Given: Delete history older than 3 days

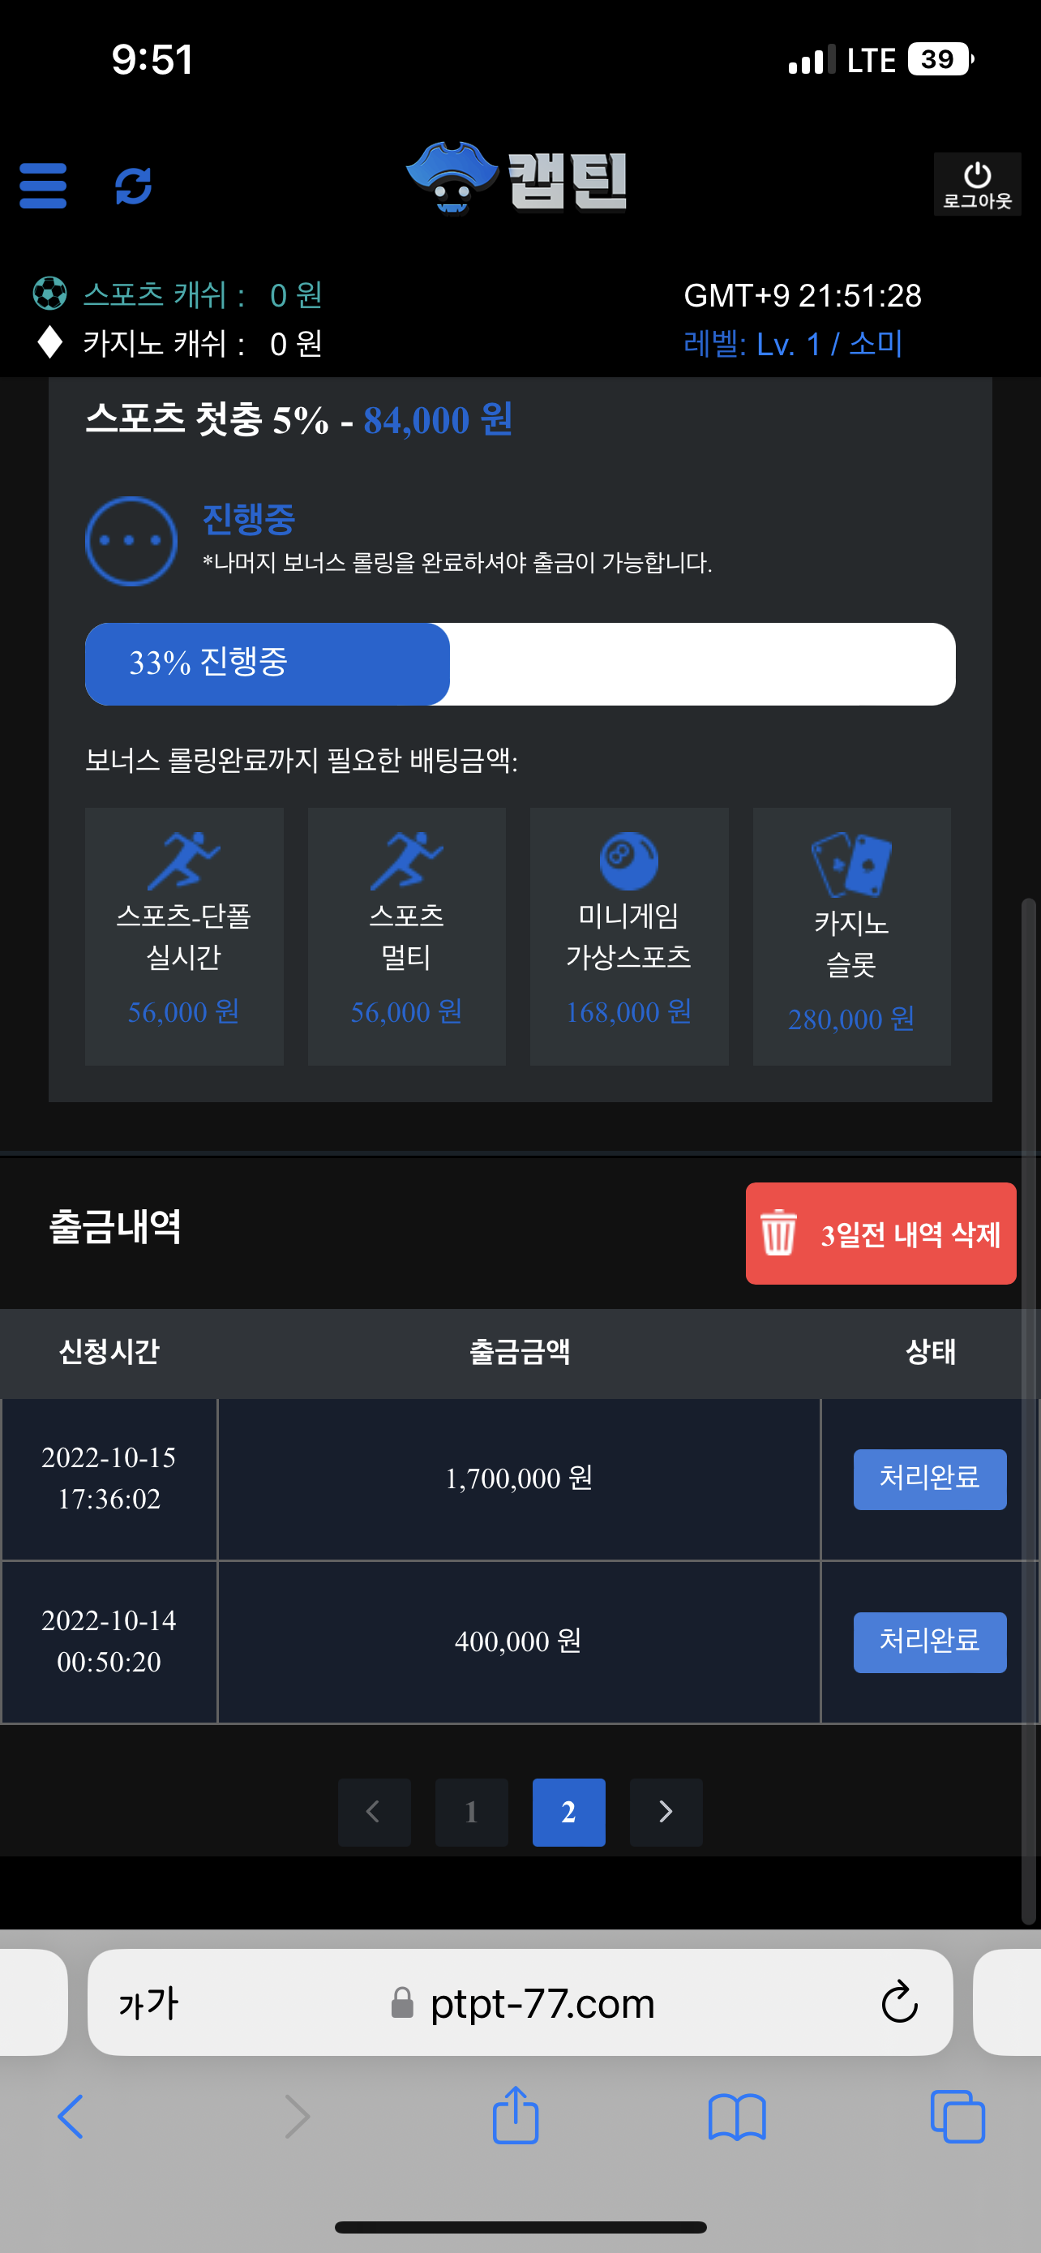Looking at the screenshot, I should (x=880, y=1234).
